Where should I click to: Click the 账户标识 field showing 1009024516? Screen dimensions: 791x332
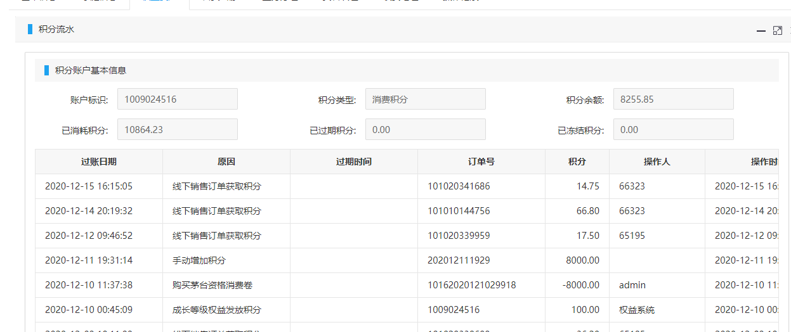pos(177,99)
